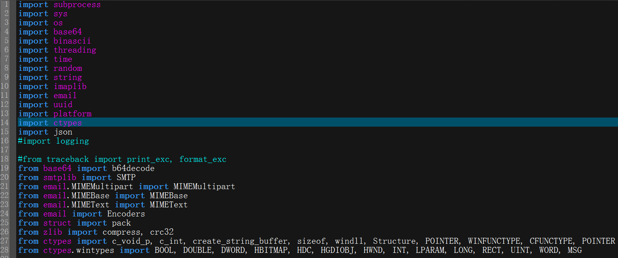Click 'MIMEMultipart' after import on line 21
The width and height of the screenshot is (618, 258).
click(x=204, y=187)
